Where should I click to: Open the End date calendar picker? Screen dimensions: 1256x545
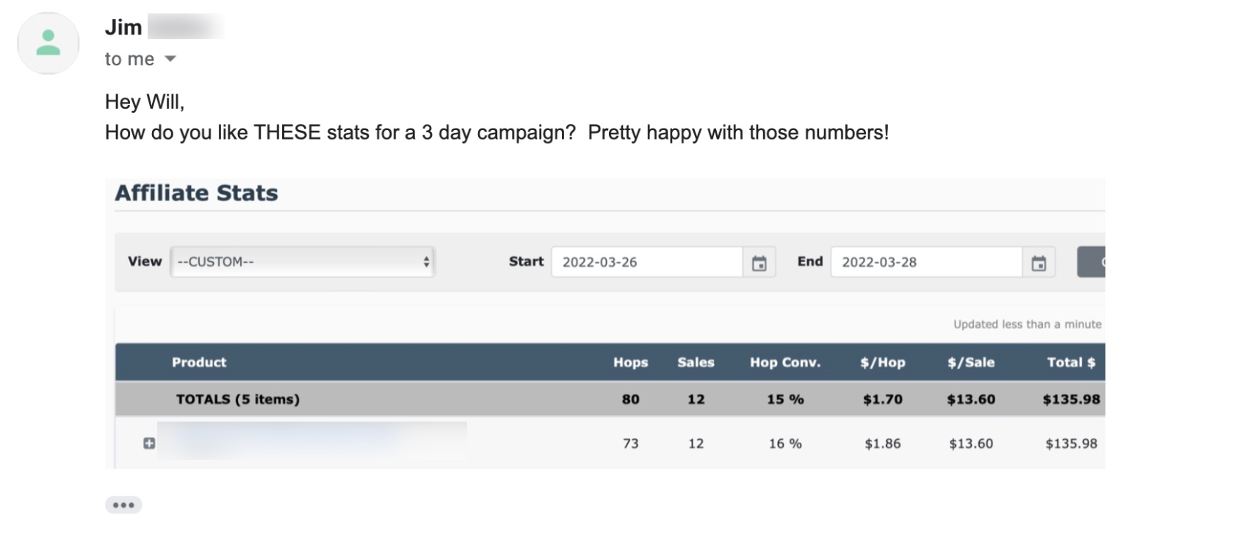(1038, 263)
